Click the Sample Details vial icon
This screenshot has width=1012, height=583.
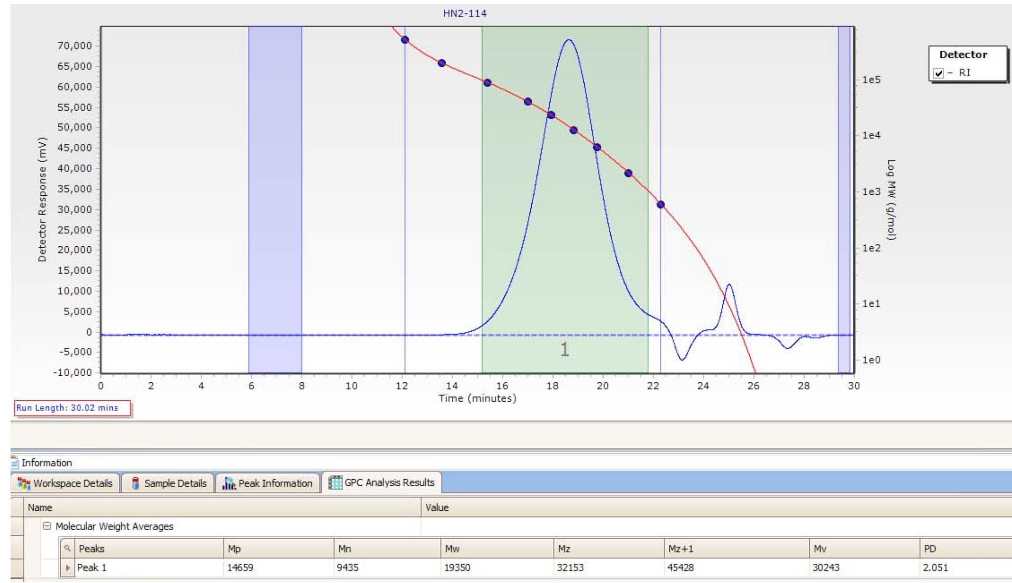(135, 483)
